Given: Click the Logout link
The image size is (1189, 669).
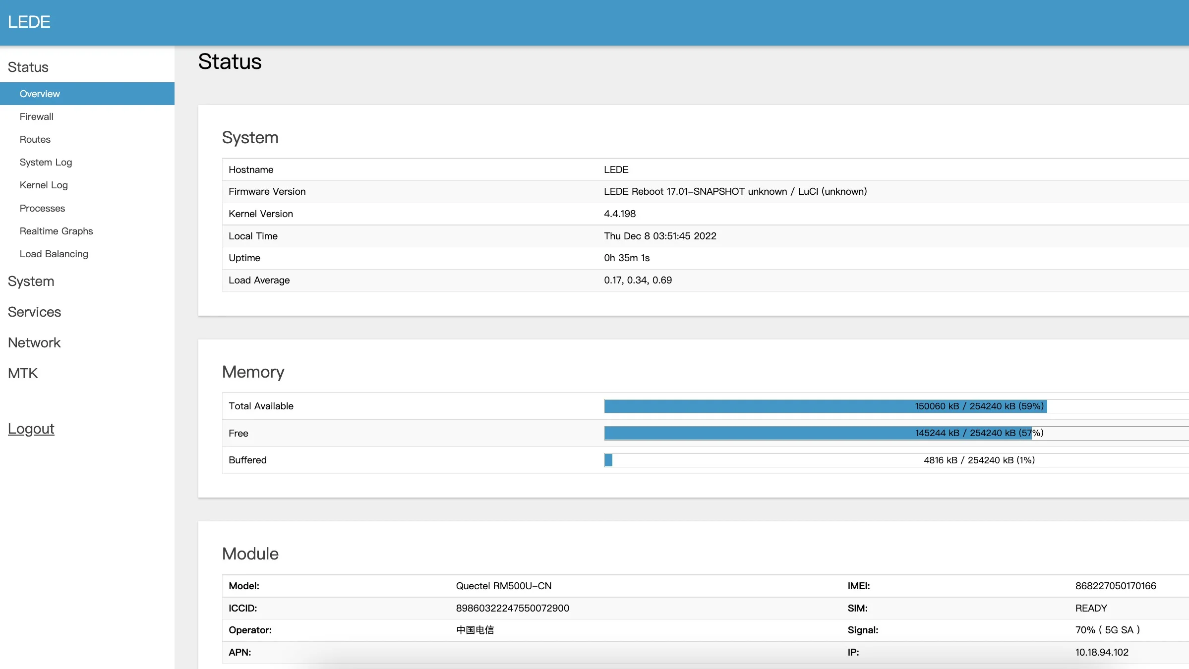Looking at the screenshot, I should point(31,429).
